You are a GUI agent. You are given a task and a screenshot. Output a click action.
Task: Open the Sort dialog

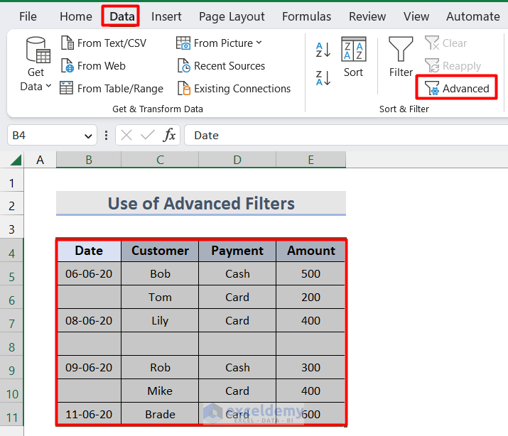coord(353,58)
